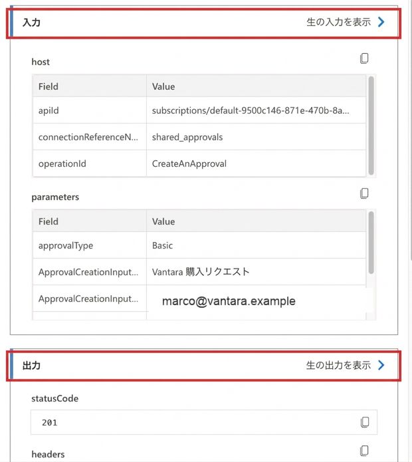
Task: Open 生の入力を表示 raw inputs link
Action: [338, 22]
